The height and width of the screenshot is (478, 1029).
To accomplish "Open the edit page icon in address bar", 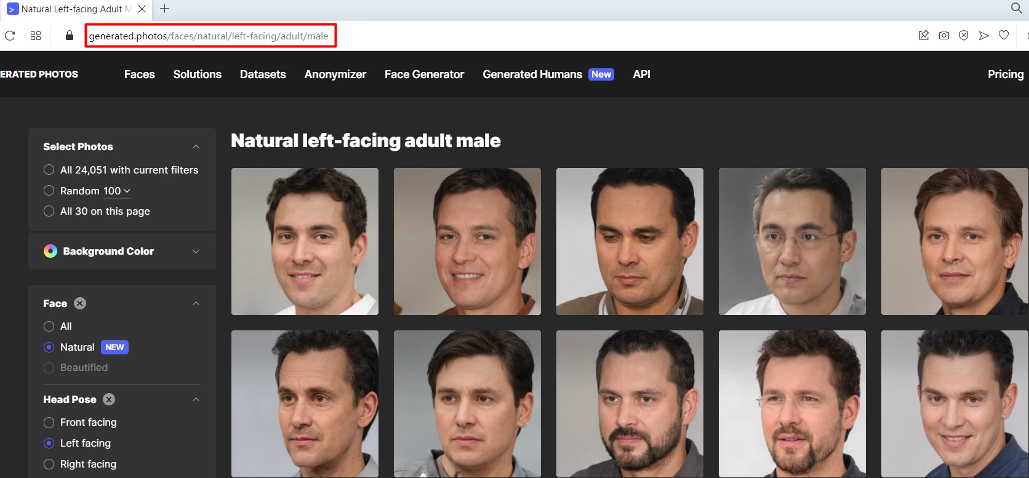I will [x=924, y=35].
